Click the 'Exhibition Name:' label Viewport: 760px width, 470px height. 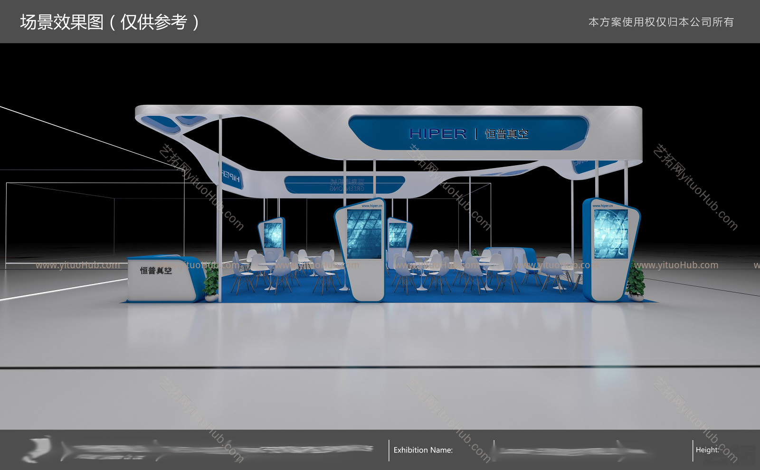tap(423, 450)
